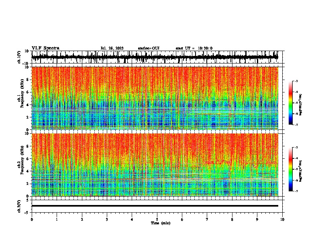318x246 pixels.
Task: Click the ch.1 spectrogram color scale bar
Action: tap(290, 103)
